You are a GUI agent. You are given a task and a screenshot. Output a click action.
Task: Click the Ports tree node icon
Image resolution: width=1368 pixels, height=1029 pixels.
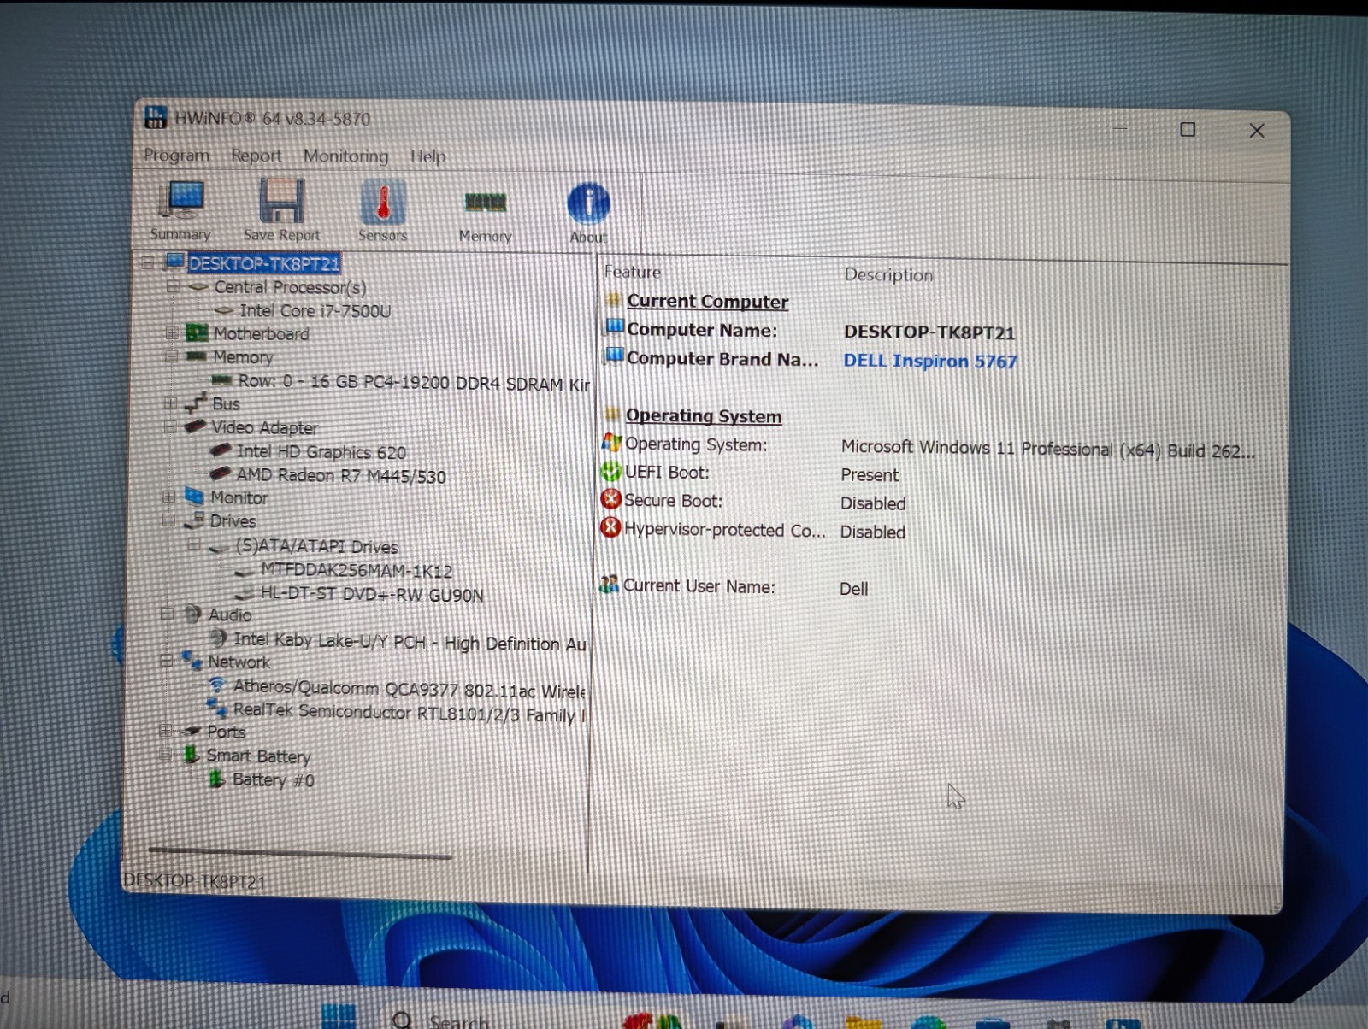[x=192, y=730]
